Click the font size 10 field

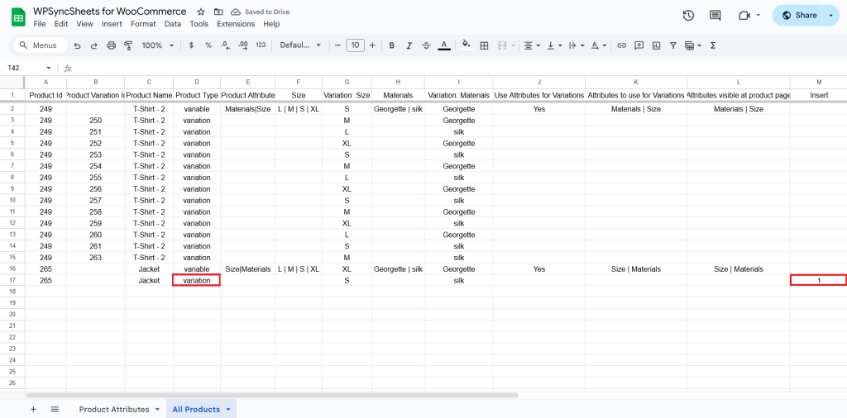tap(355, 45)
